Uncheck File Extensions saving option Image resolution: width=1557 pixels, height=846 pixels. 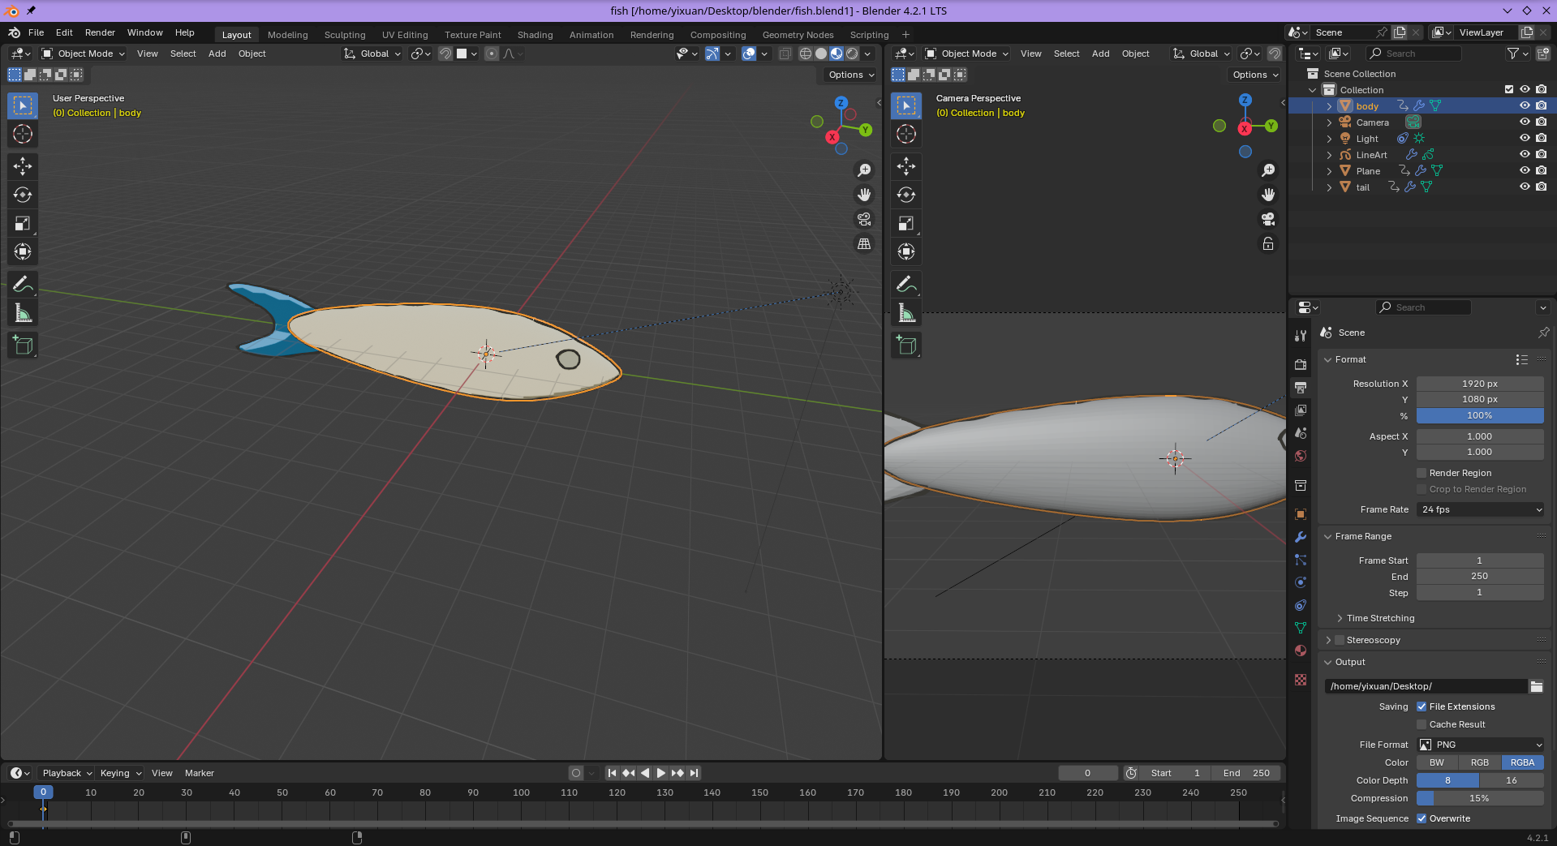[1422, 706]
